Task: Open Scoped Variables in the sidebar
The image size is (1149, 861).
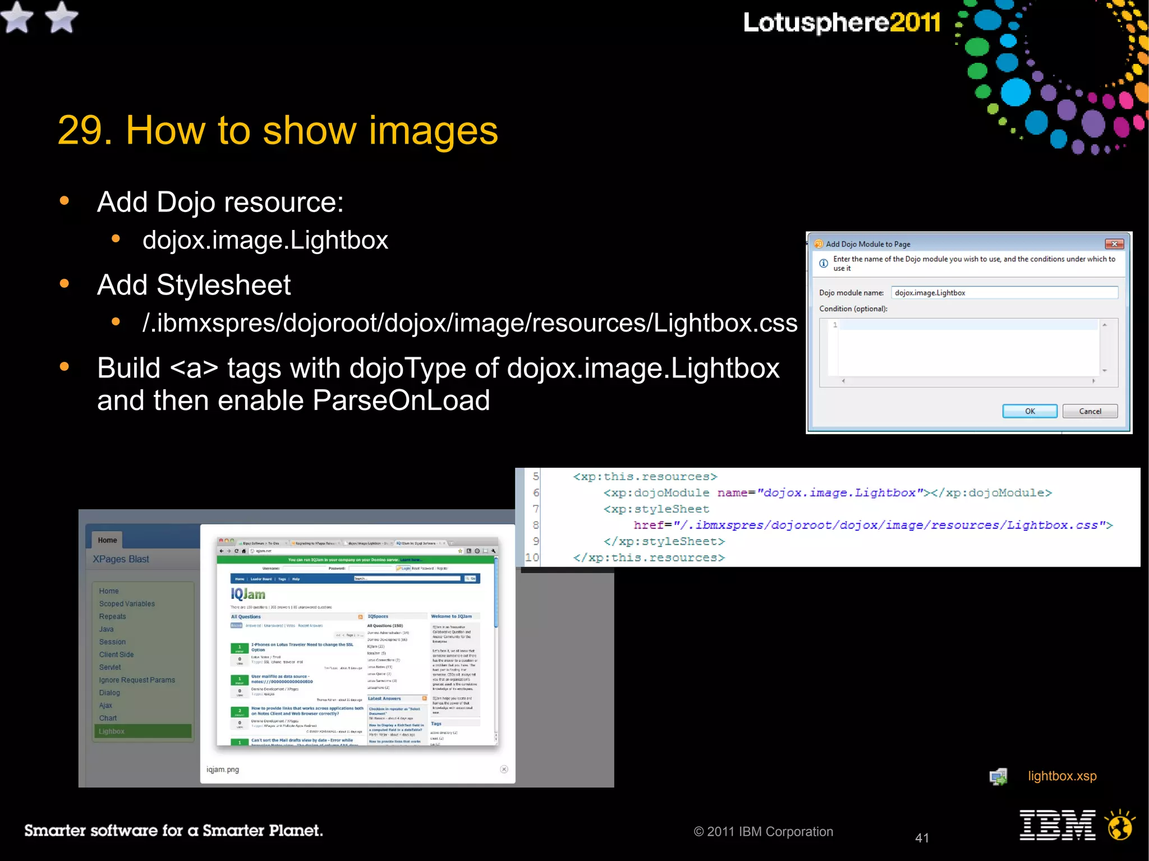Action: (x=127, y=604)
